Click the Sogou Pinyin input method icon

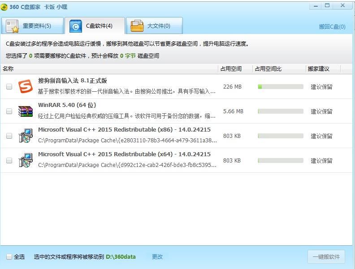point(26,86)
